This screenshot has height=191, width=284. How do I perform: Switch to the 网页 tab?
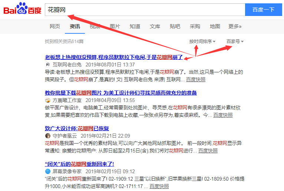(x=55, y=26)
